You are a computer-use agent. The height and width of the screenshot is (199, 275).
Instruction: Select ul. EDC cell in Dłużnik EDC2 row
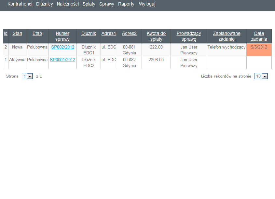click(x=109, y=63)
